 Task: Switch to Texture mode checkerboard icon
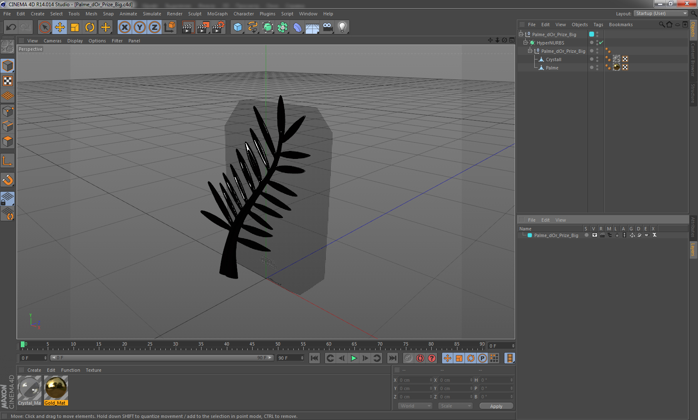tap(8, 81)
